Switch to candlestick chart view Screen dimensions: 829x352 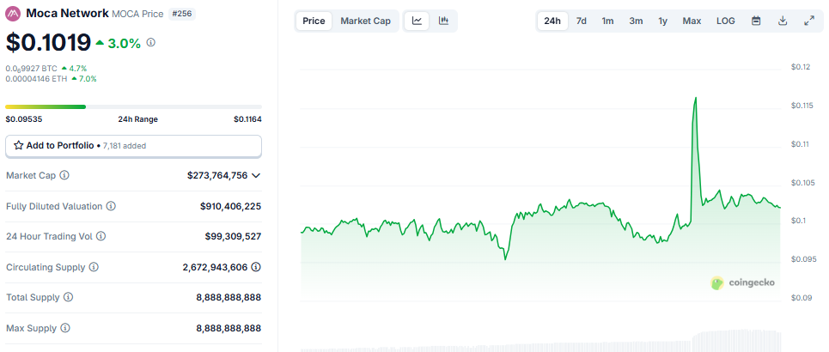click(x=443, y=21)
